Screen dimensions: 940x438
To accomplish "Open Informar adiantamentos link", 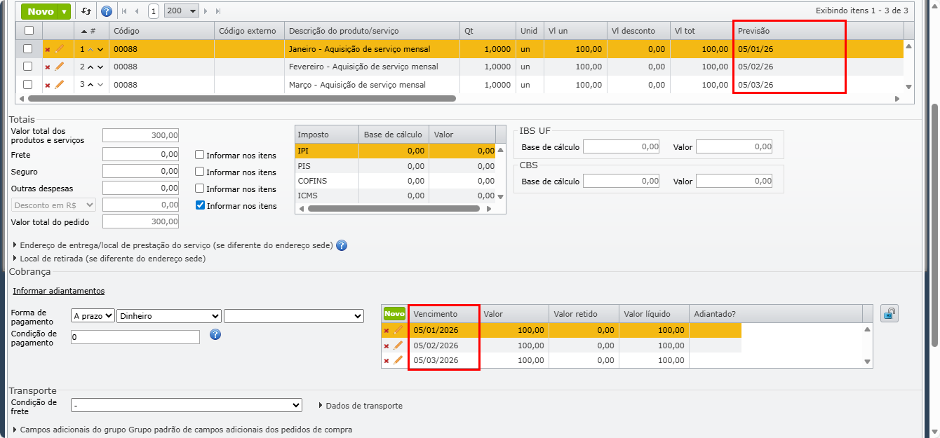I will point(59,291).
